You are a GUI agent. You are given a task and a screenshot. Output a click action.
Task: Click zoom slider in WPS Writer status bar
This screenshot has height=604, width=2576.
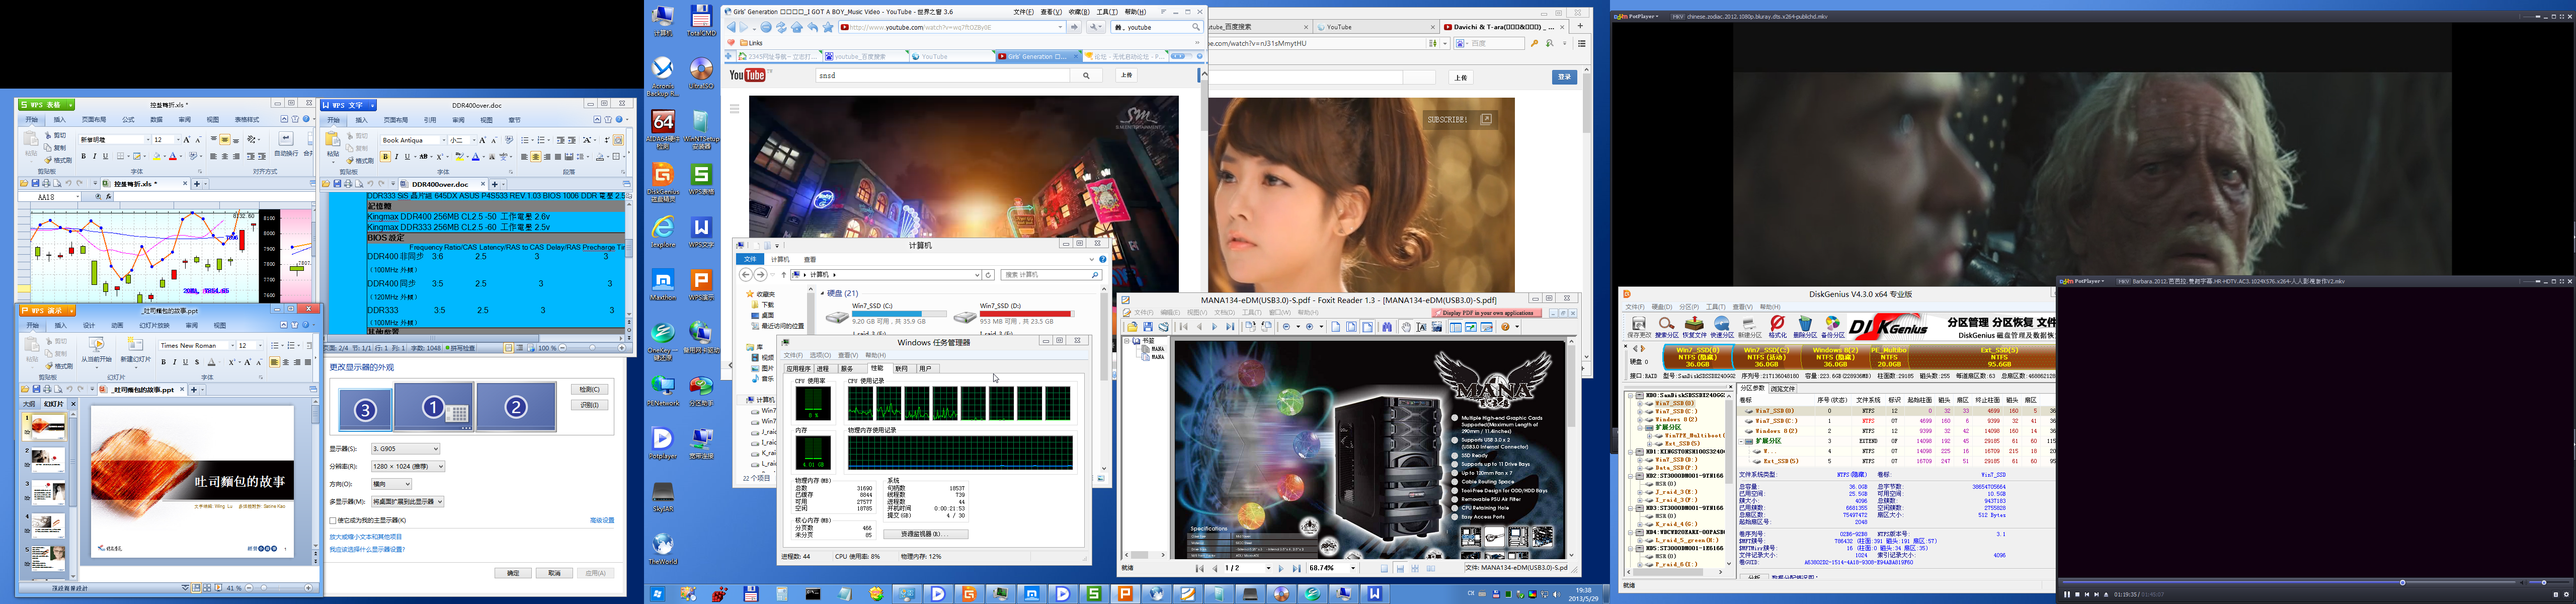pyautogui.click(x=592, y=348)
